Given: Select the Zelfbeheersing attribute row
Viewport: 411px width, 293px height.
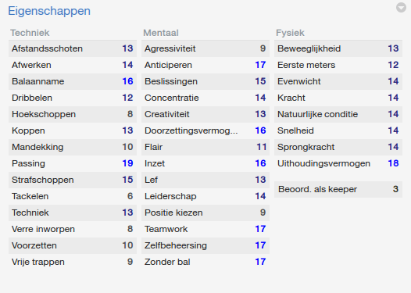Looking at the screenshot, I should [205, 245].
